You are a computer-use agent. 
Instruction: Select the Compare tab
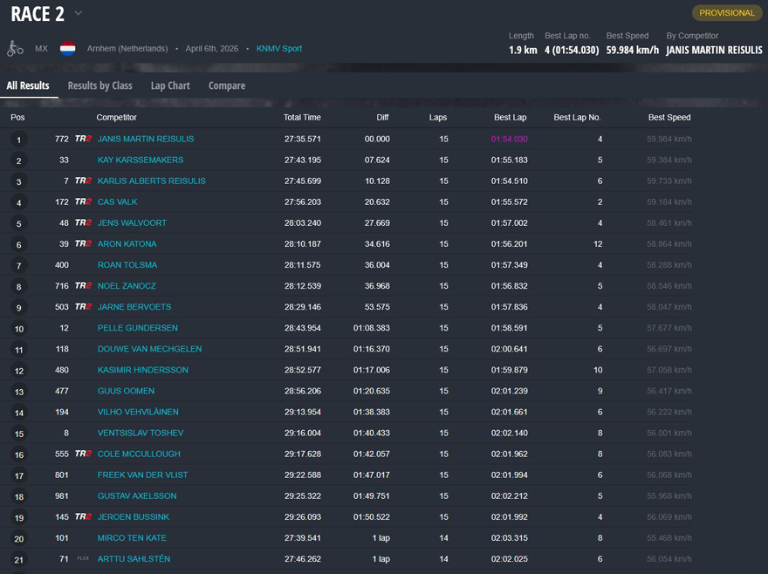click(x=227, y=85)
